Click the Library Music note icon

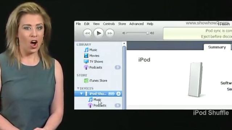[86, 50]
